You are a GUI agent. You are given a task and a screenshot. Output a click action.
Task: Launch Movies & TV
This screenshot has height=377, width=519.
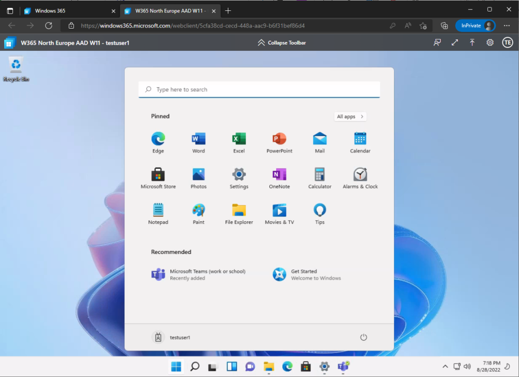(x=279, y=214)
